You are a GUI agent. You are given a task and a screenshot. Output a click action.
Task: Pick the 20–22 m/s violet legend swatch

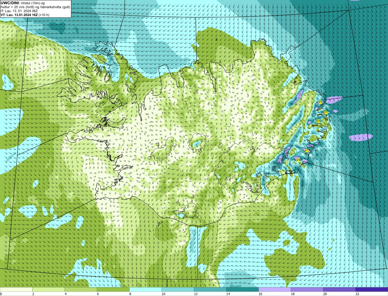(339, 289)
